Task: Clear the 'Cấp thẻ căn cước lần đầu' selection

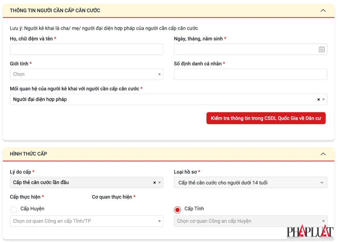Action: tap(154, 183)
